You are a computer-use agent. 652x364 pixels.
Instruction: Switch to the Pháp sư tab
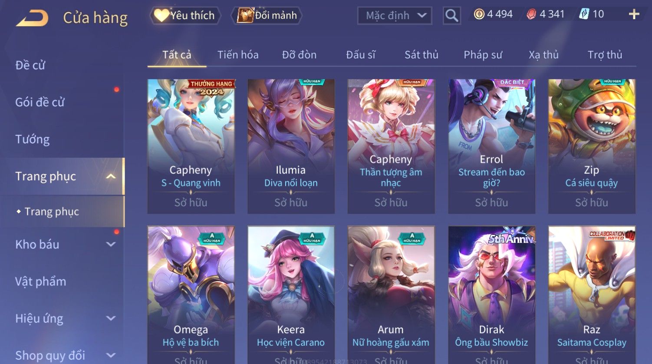(x=483, y=55)
